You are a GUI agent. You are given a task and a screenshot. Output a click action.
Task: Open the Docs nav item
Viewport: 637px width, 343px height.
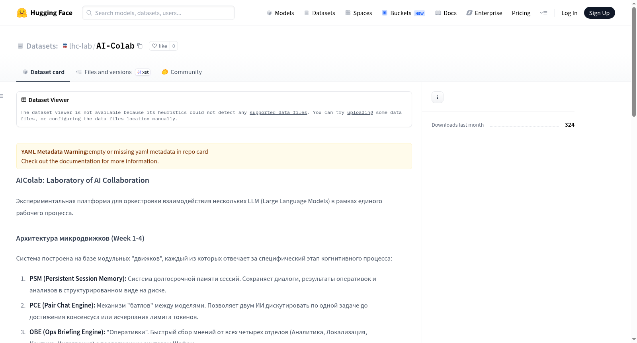[446, 13]
